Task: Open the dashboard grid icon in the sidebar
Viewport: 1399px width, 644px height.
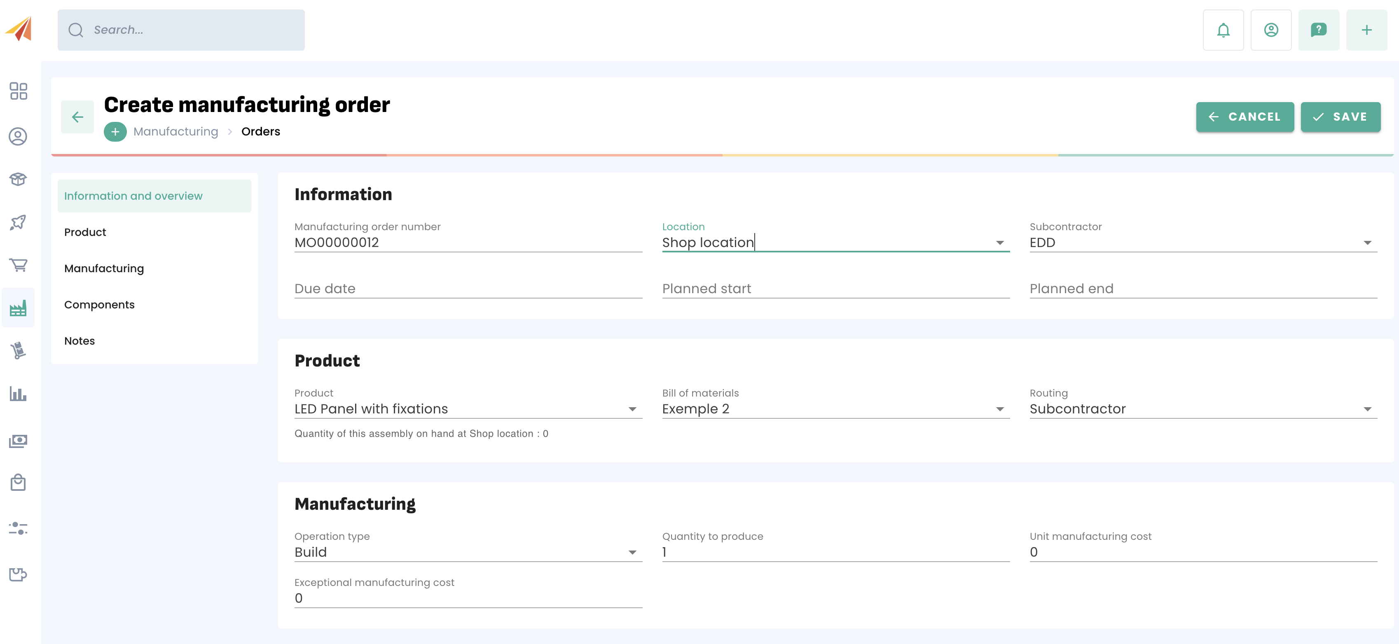Action: tap(18, 91)
